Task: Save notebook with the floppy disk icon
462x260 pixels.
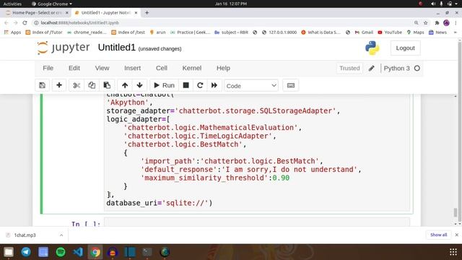Action: (42, 85)
